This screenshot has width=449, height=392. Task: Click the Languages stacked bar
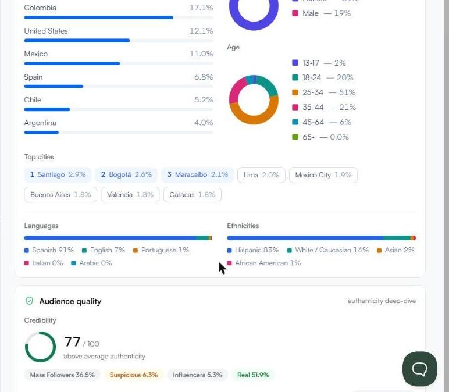118,238
